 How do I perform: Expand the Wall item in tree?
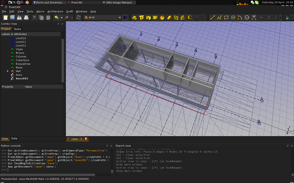8,71
